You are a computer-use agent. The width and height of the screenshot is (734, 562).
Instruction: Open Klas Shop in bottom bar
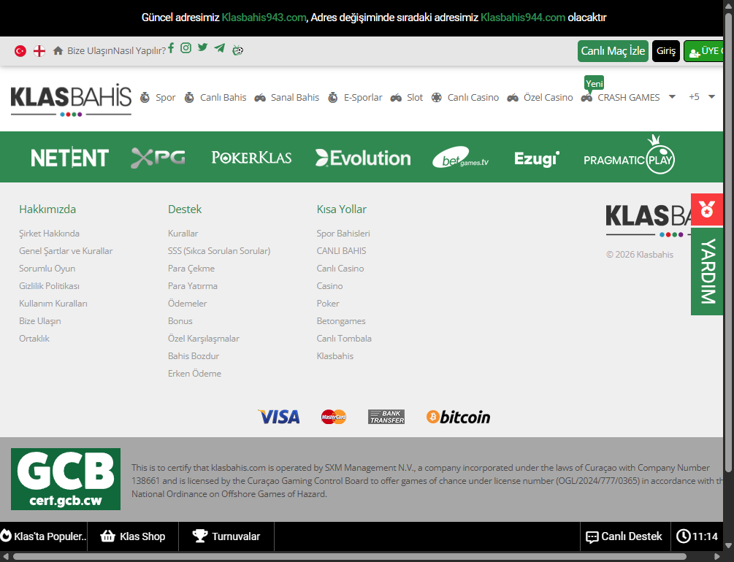click(133, 536)
